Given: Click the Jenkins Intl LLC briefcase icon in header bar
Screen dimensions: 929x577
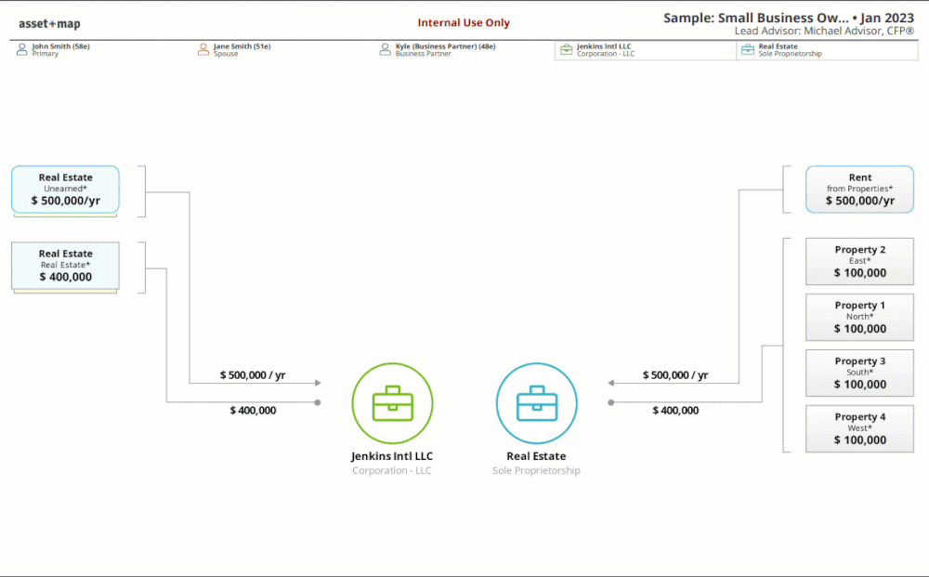Looking at the screenshot, I should point(566,50).
